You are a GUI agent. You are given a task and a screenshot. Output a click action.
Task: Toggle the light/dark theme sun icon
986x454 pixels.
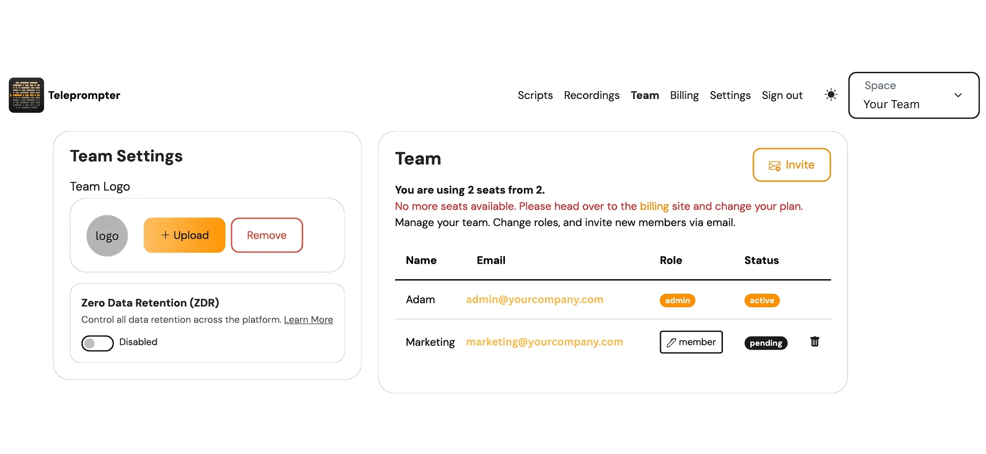tap(831, 95)
